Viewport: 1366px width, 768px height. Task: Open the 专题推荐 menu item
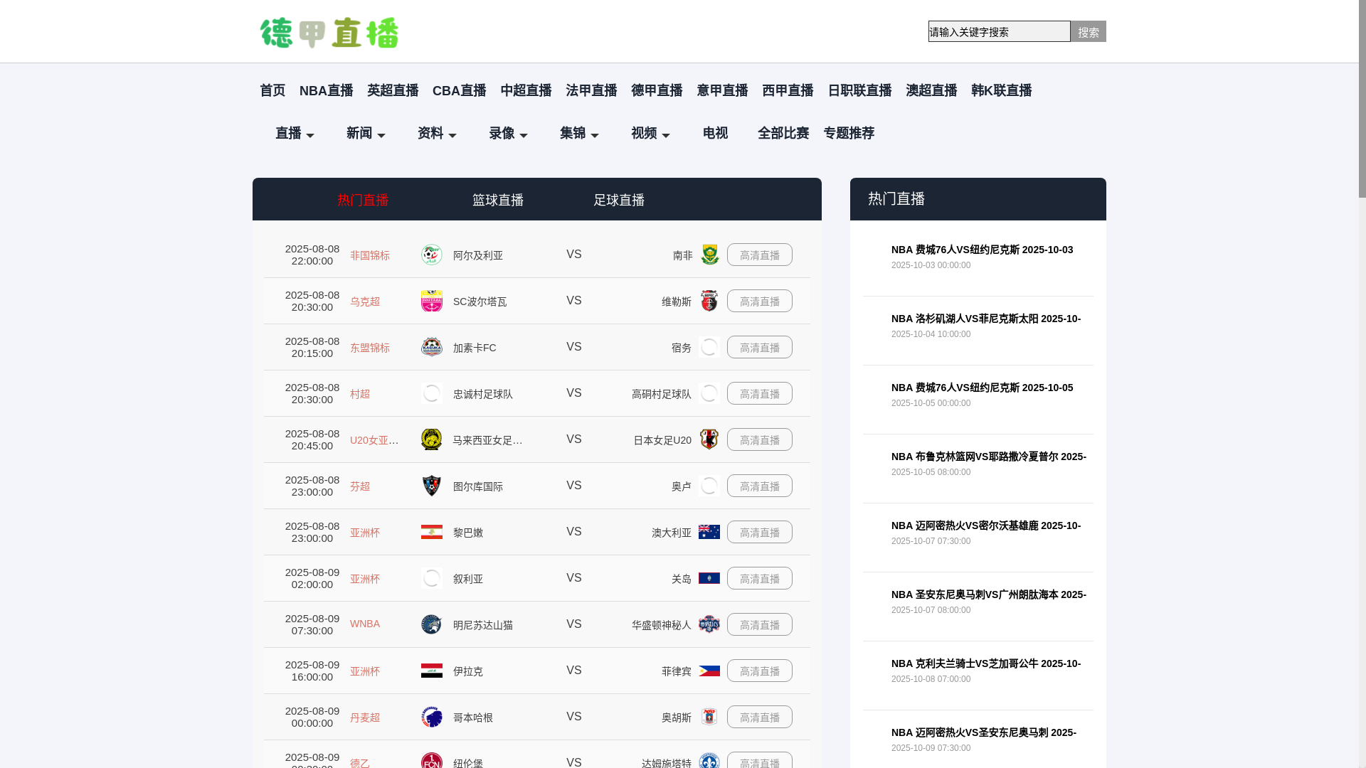[x=849, y=133]
